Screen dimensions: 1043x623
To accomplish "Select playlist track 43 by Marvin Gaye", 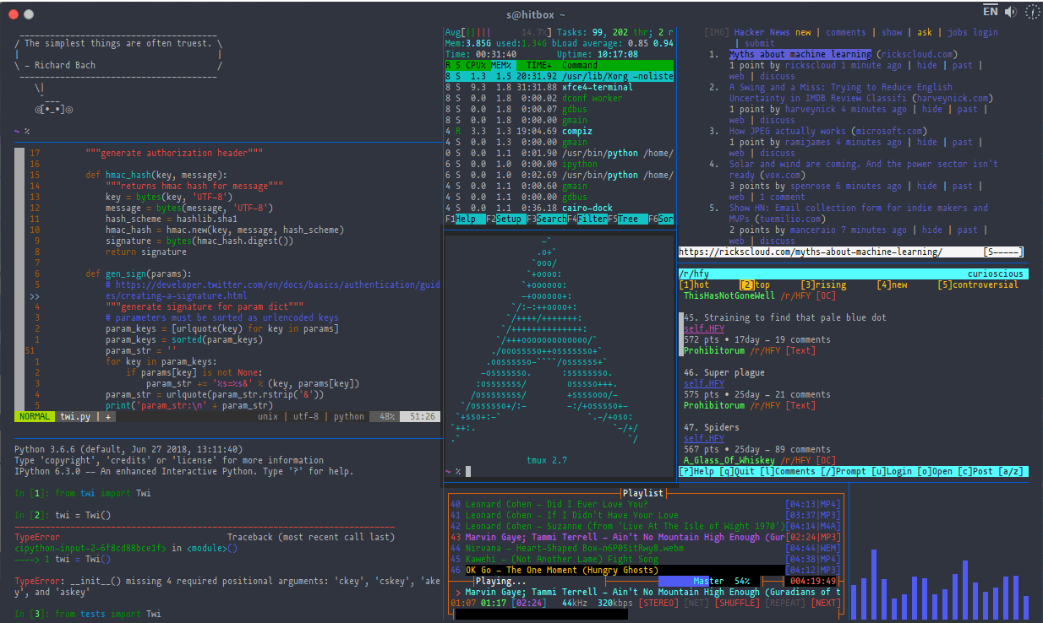I will tap(647, 537).
